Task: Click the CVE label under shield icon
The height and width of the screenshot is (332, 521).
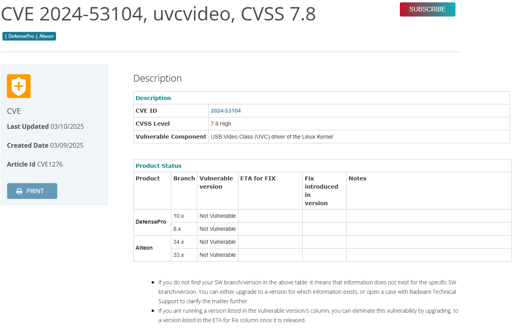Action: (14, 111)
